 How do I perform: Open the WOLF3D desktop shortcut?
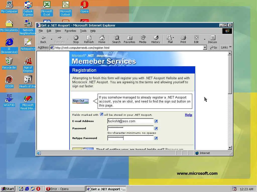pos(9,100)
